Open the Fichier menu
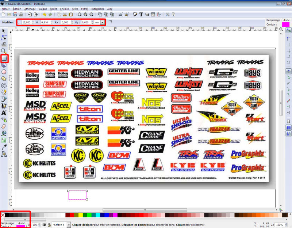Image resolution: width=292 pixels, height=228 pixels. pyautogui.click(x=5, y=9)
